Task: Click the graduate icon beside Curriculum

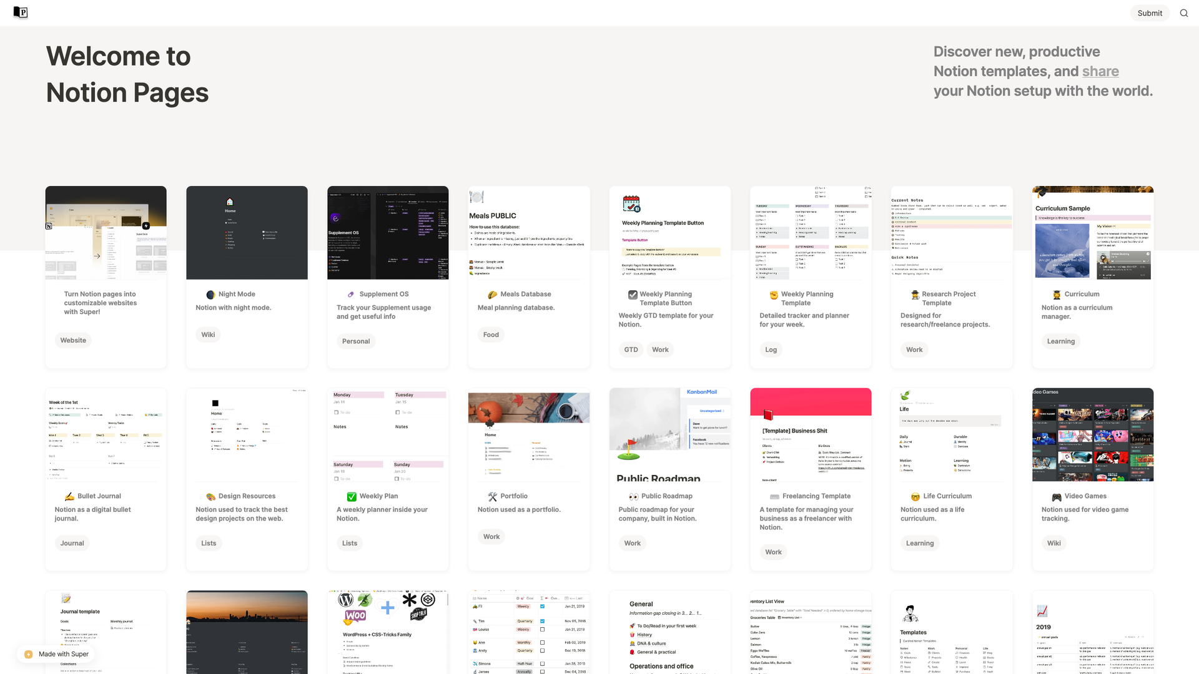Action: 1056,294
